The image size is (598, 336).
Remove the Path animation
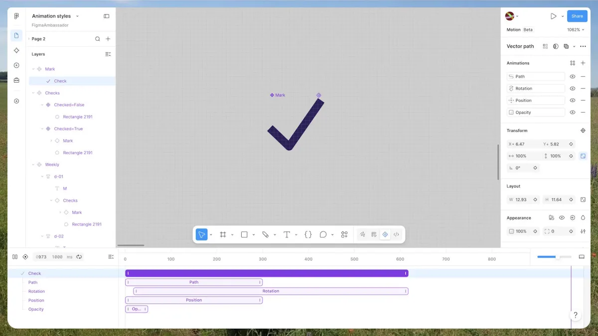583,77
